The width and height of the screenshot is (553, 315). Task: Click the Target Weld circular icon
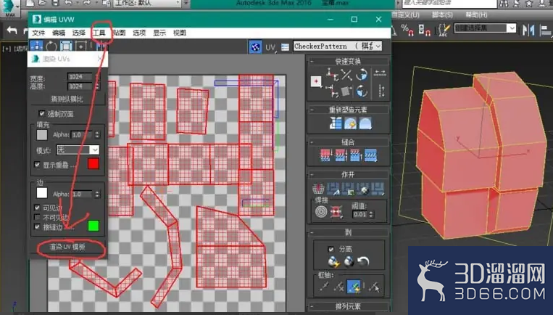pos(321,212)
